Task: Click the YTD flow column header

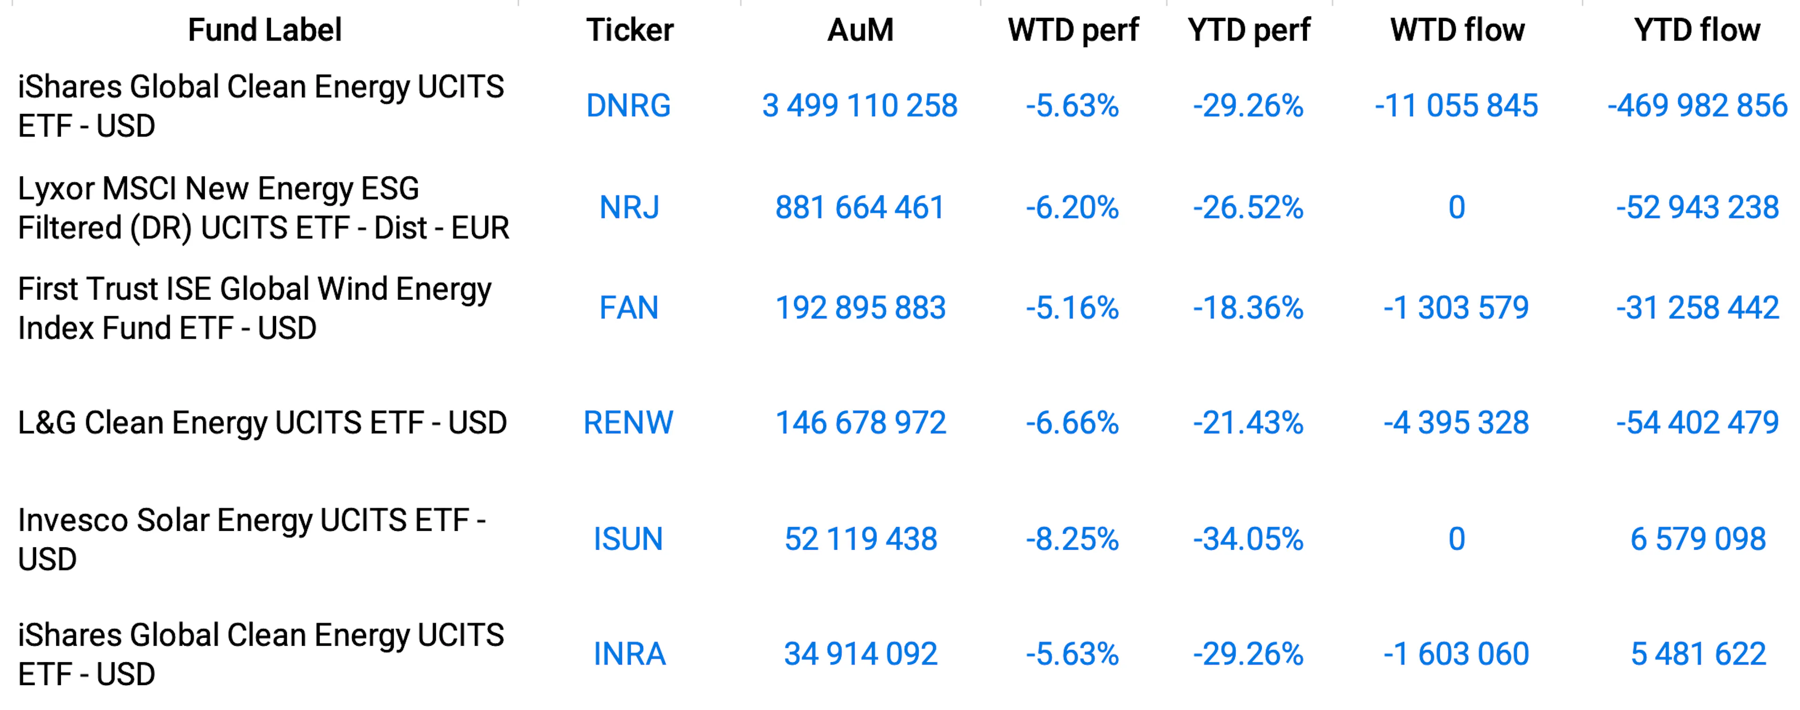Action: (1696, 30)
